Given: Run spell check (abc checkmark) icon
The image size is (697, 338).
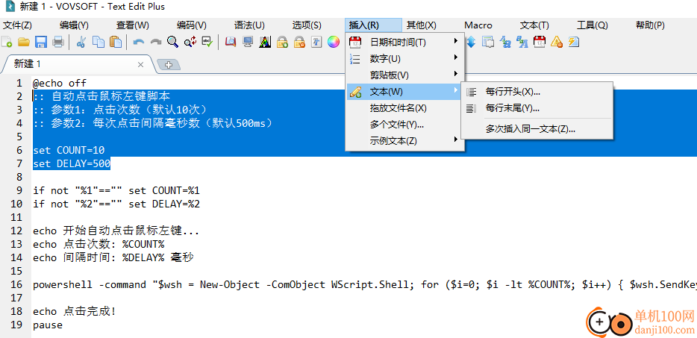Looking at the screenshot, I should 207,43.
